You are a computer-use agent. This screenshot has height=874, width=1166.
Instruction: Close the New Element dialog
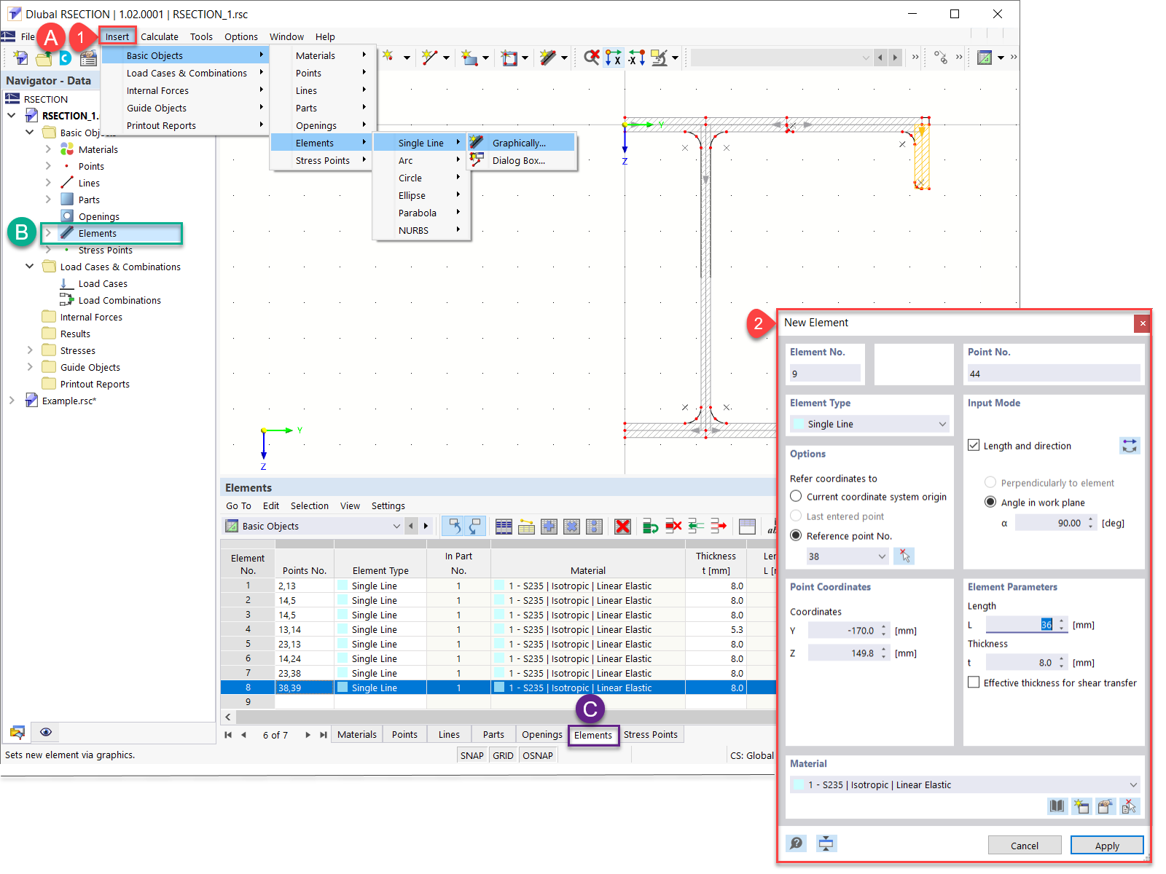[1142, 323]
